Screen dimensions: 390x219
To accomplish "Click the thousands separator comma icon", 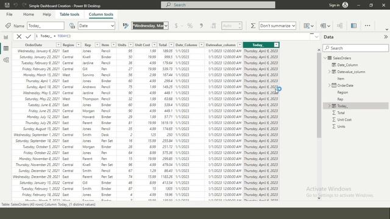I will click(202, 26).
